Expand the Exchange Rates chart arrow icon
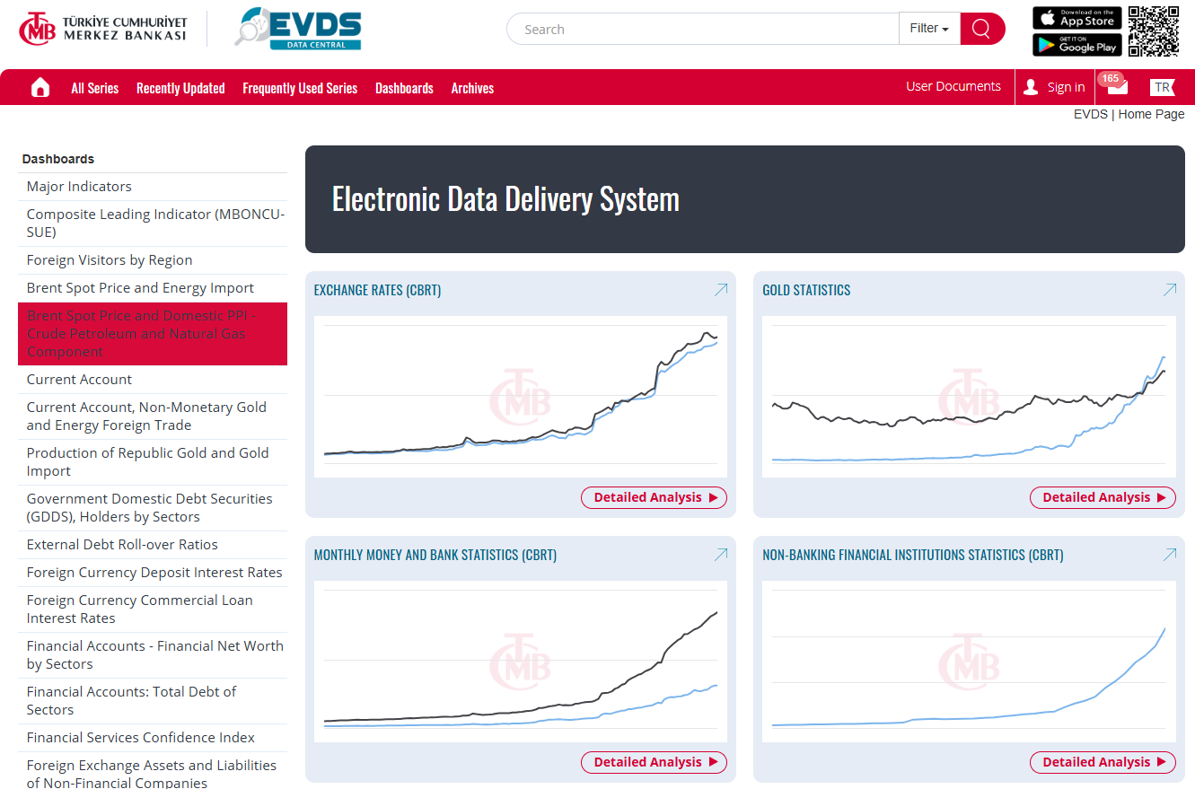Screen dimensions: 1195x789 point(720,290)
